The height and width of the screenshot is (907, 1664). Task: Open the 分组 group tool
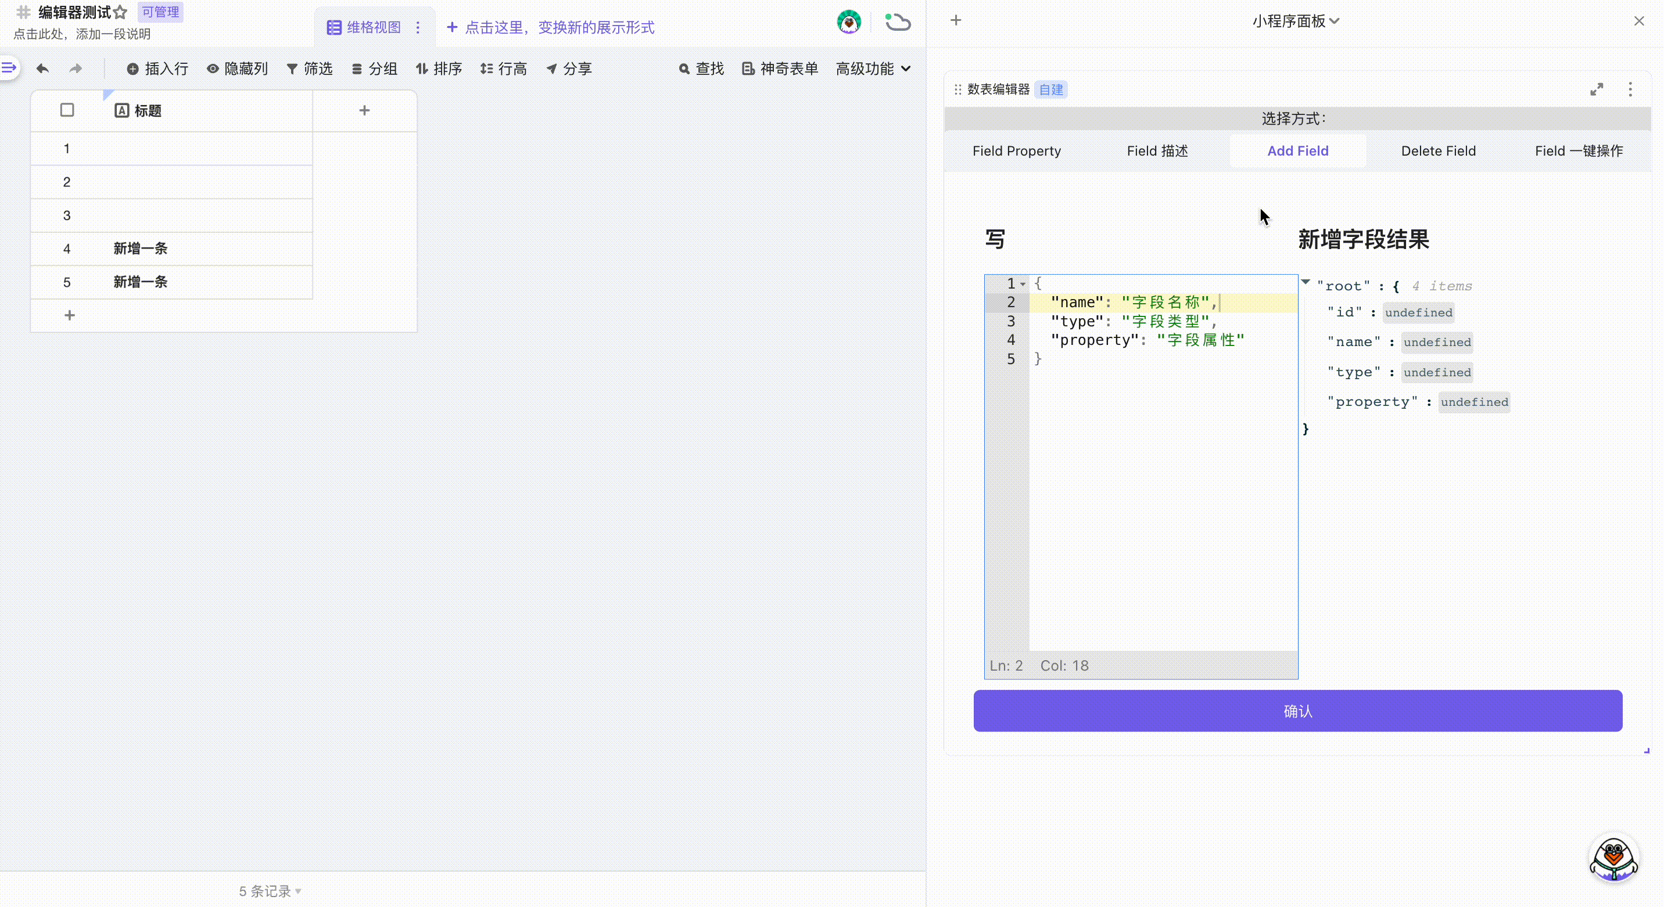(x=375, y=69)
